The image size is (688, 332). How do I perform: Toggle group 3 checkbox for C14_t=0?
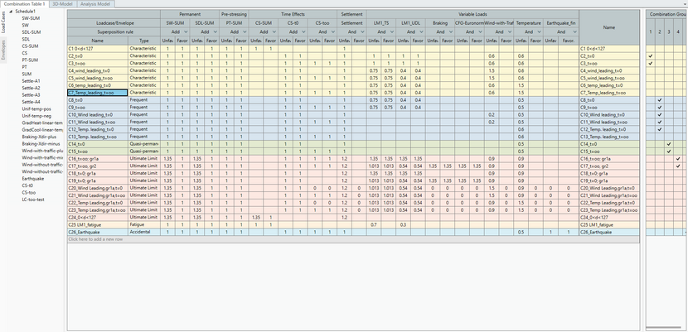point(668,142)
